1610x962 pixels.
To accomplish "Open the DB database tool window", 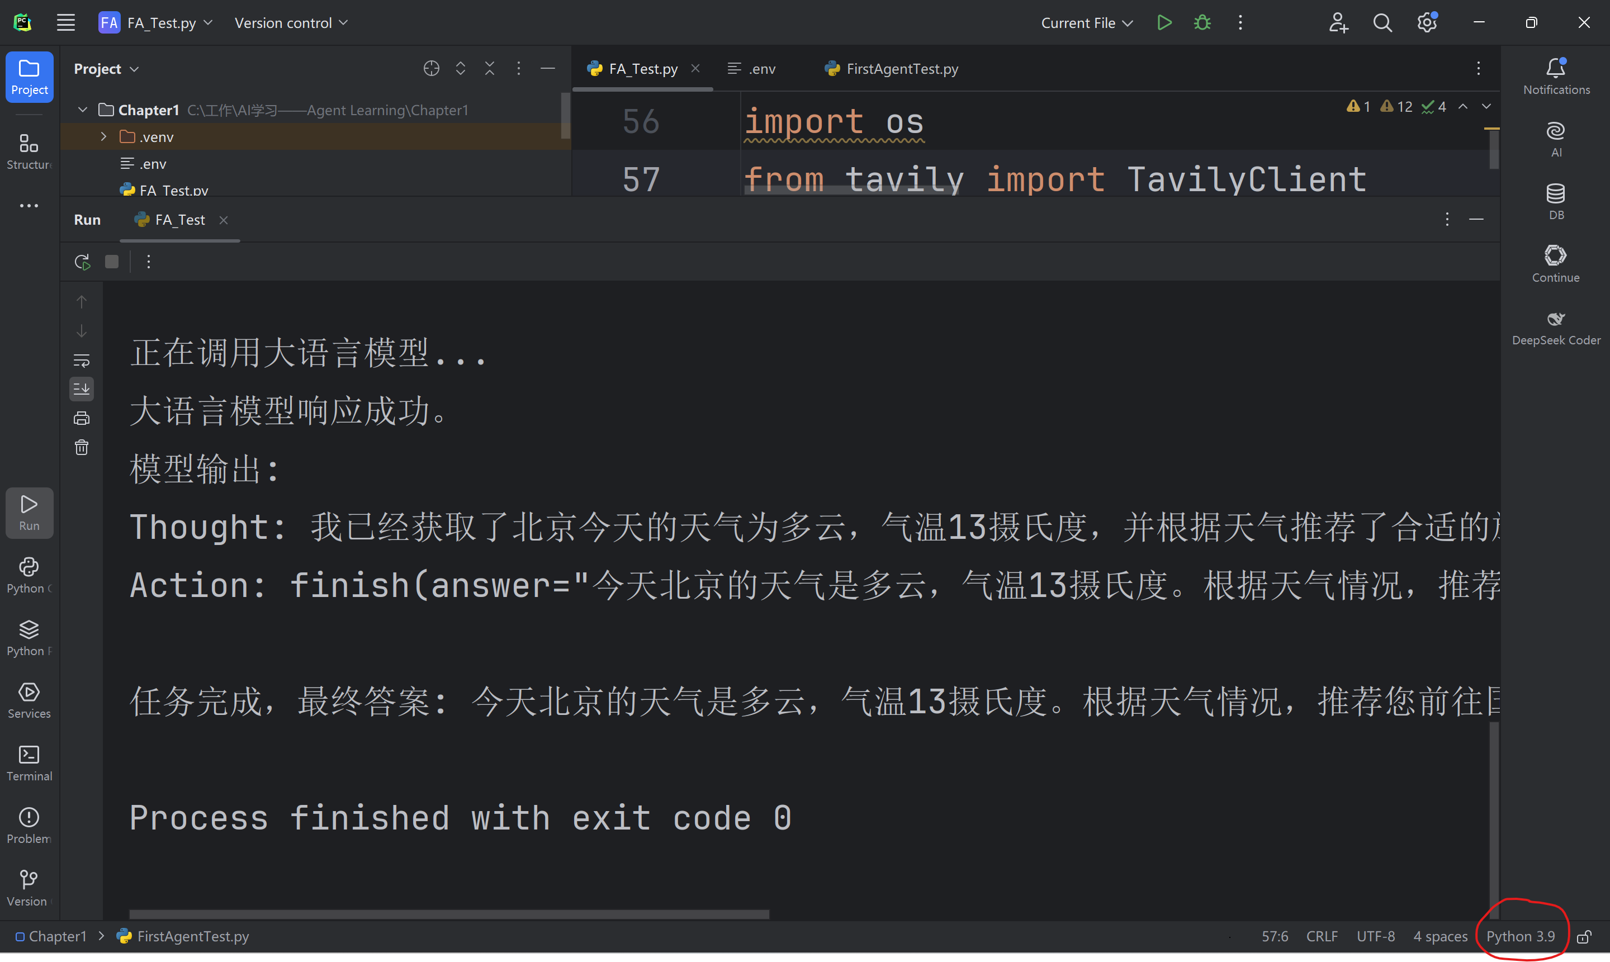I will tap(1556, 202).
